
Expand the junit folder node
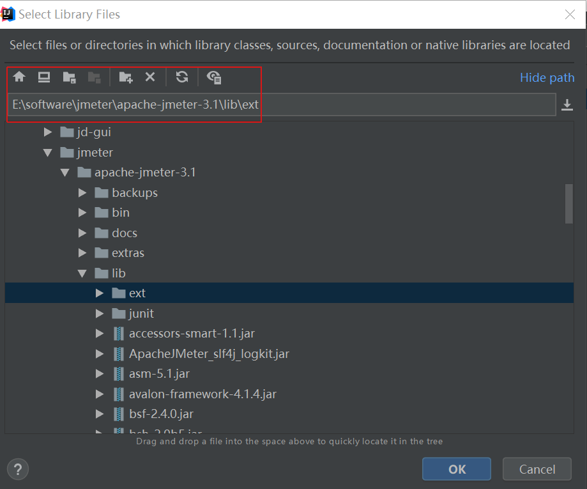click(100, 313)
